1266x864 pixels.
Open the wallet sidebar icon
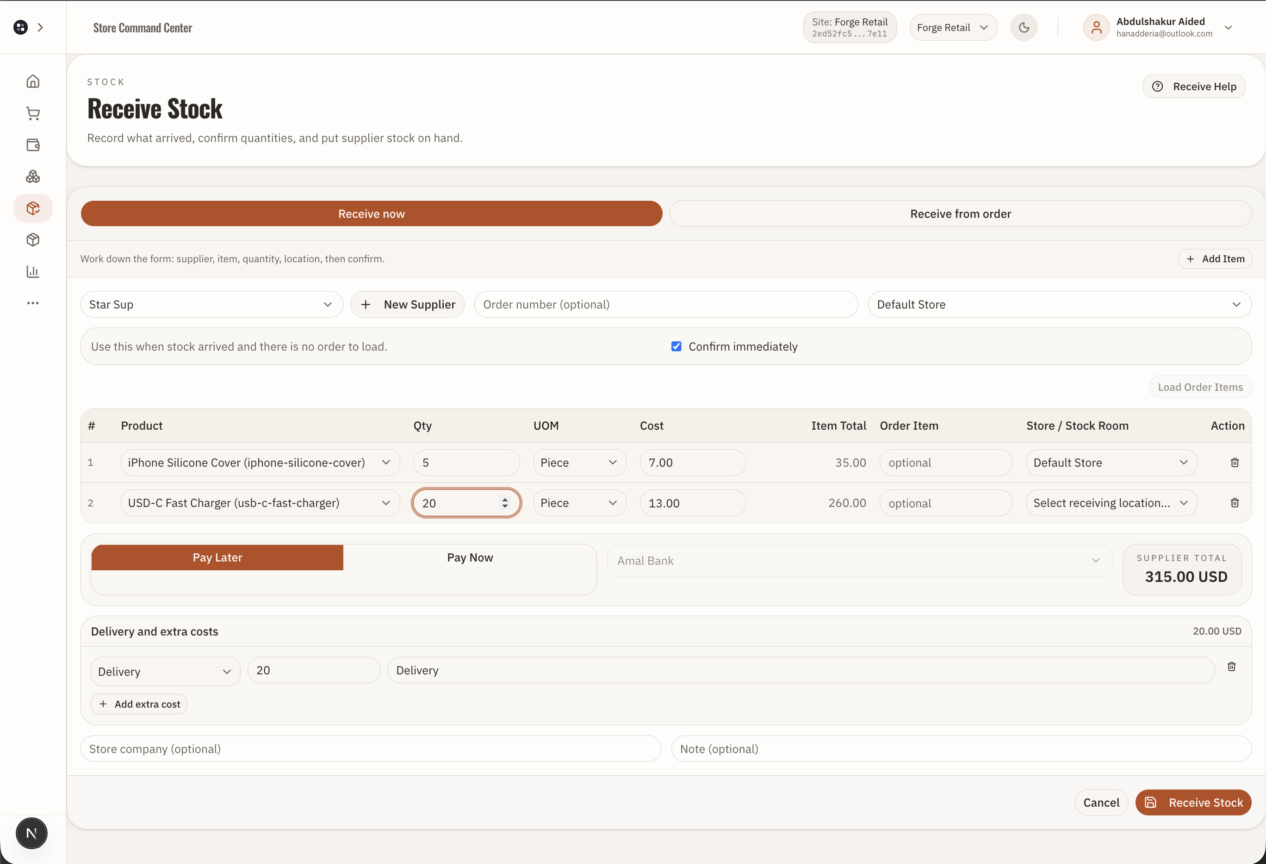click(33, 145)
